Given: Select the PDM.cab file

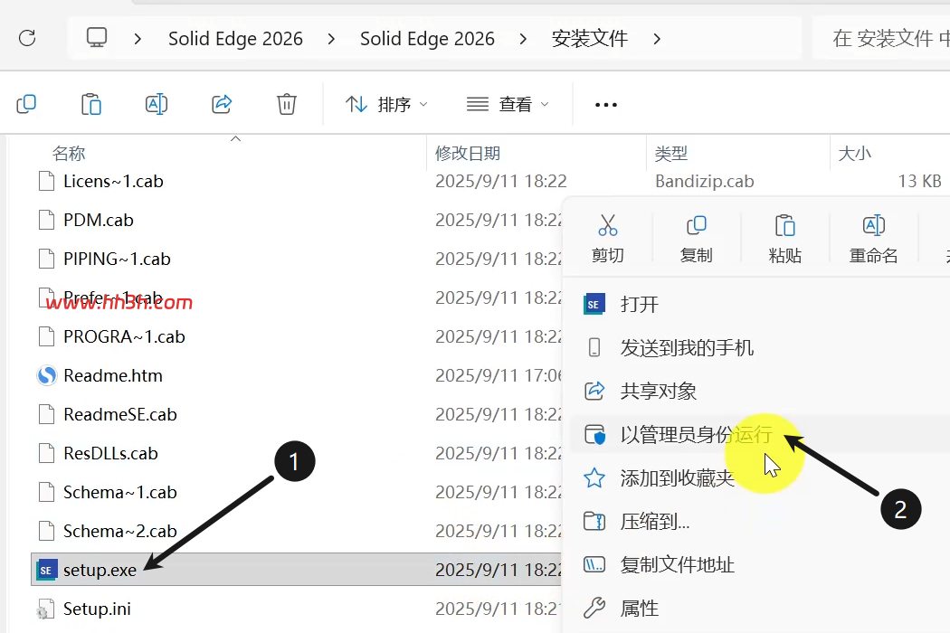Looking at the screenshot, I should click(98, 220).
